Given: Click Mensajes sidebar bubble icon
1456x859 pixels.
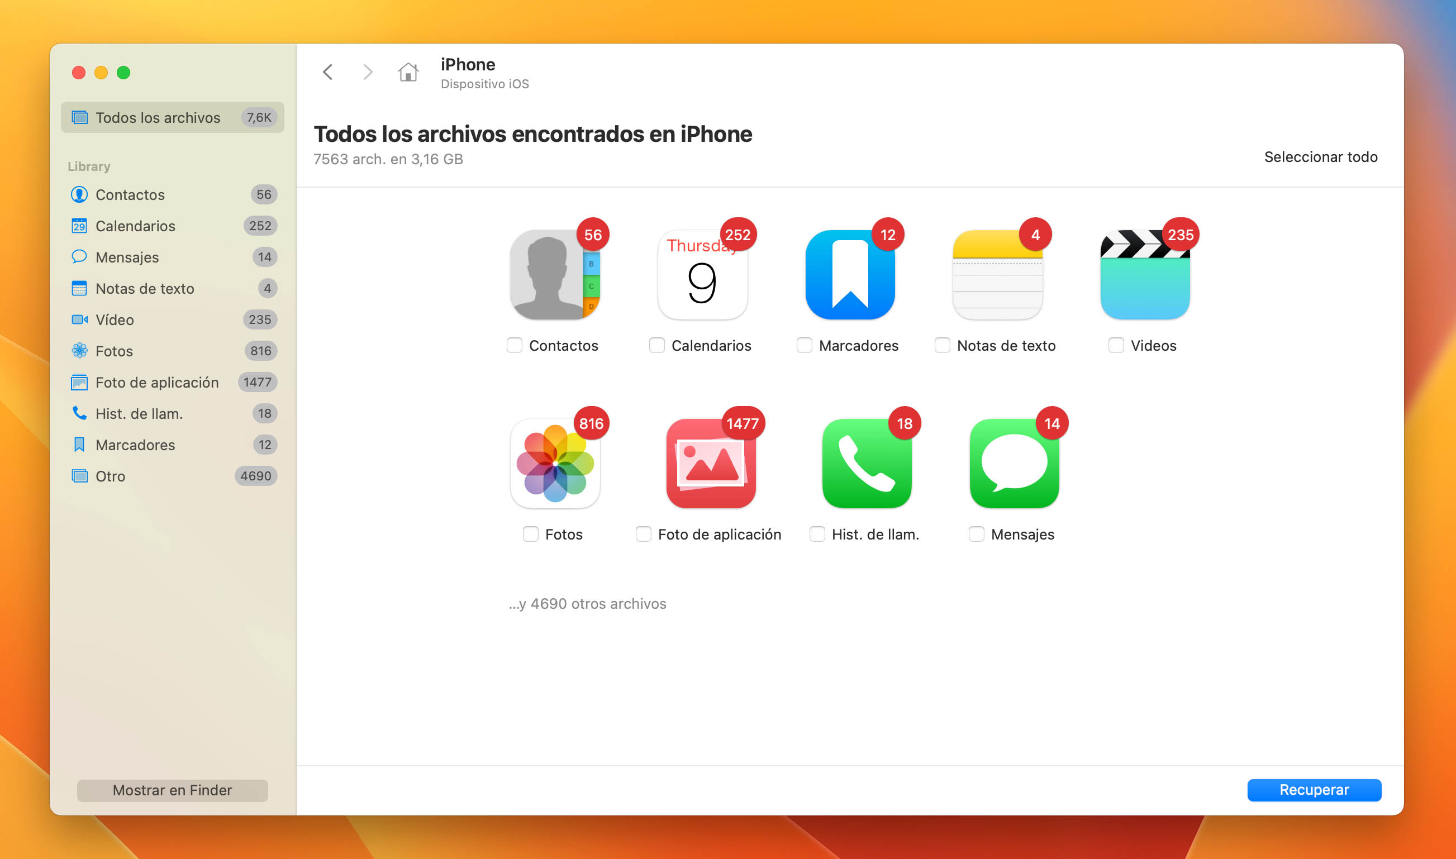Looking at the screenshot, I should (79, 256).
